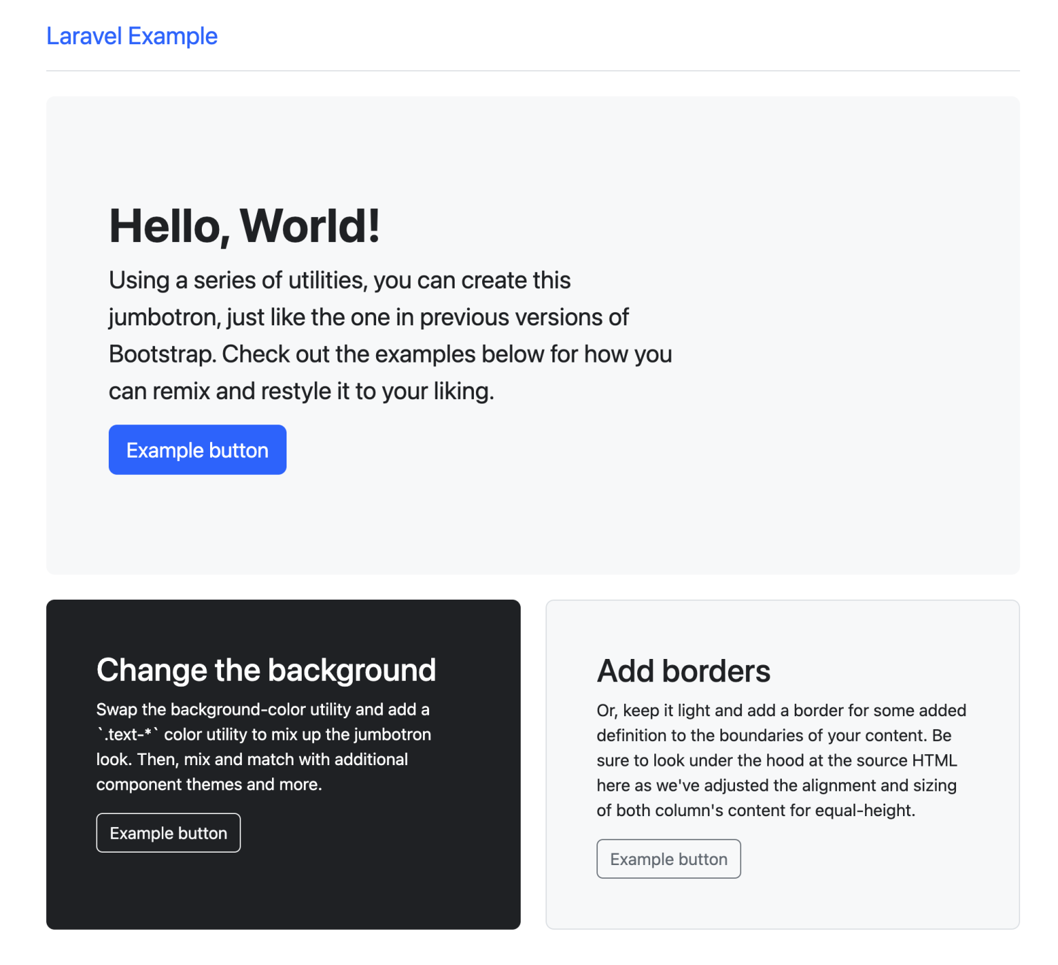Click the blue Example button

(197, 450)
